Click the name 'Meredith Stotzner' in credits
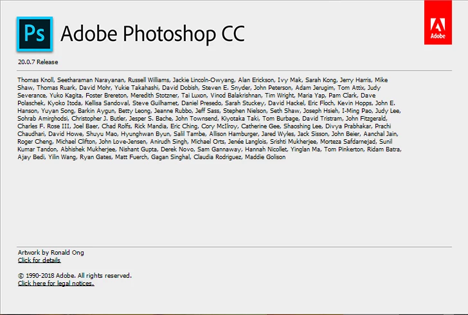Screen dimensions: 468x315 pos(154,96)
